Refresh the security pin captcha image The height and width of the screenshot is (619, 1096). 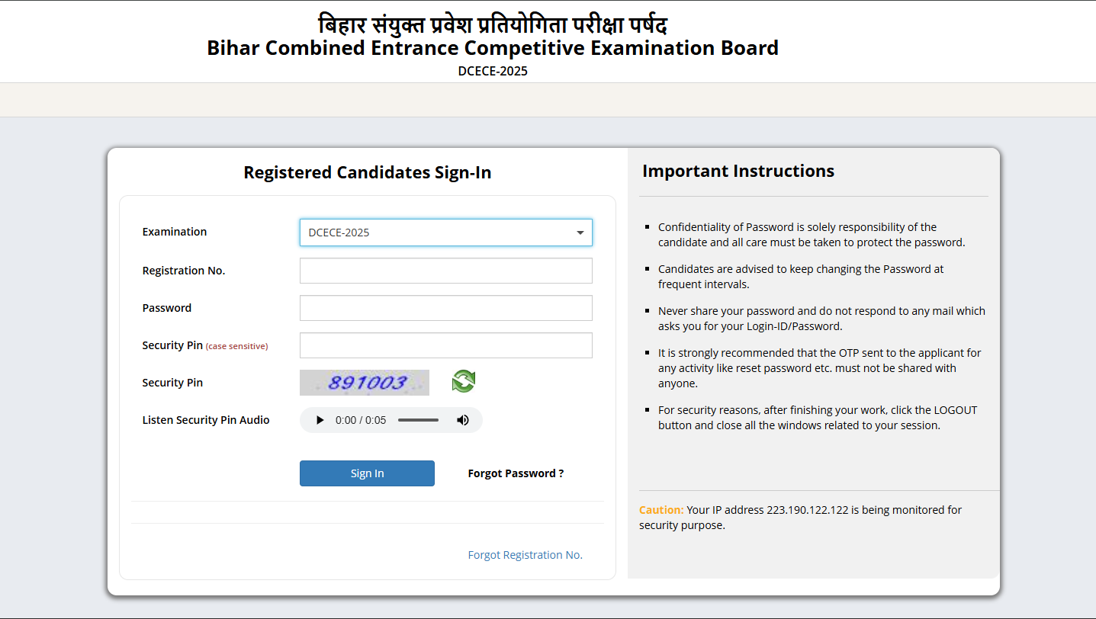464,381
